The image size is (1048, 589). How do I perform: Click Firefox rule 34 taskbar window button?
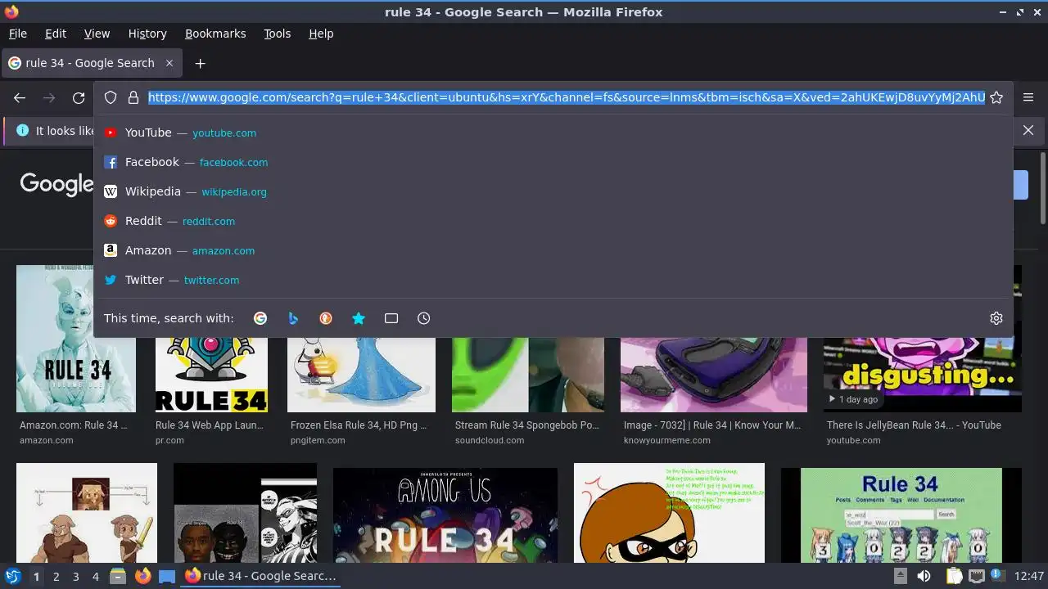[x=261, y=576]
